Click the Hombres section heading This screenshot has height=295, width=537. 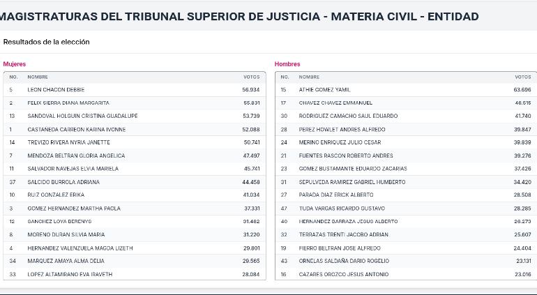287,64
